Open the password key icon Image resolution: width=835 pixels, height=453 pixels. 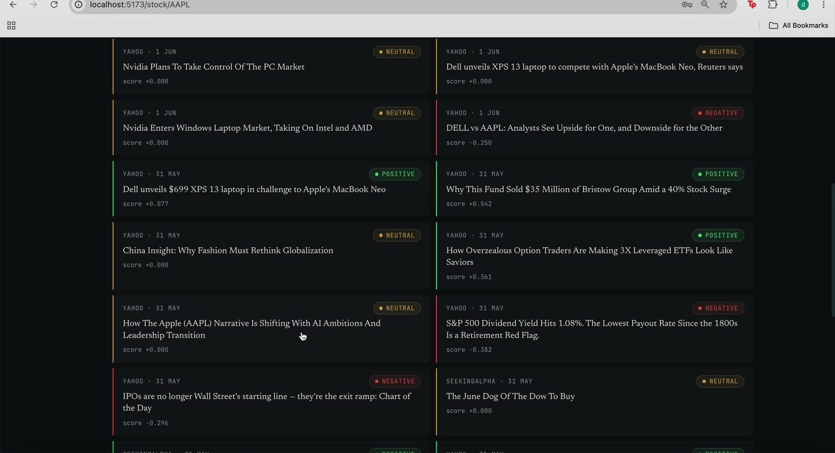click(687, 5)
